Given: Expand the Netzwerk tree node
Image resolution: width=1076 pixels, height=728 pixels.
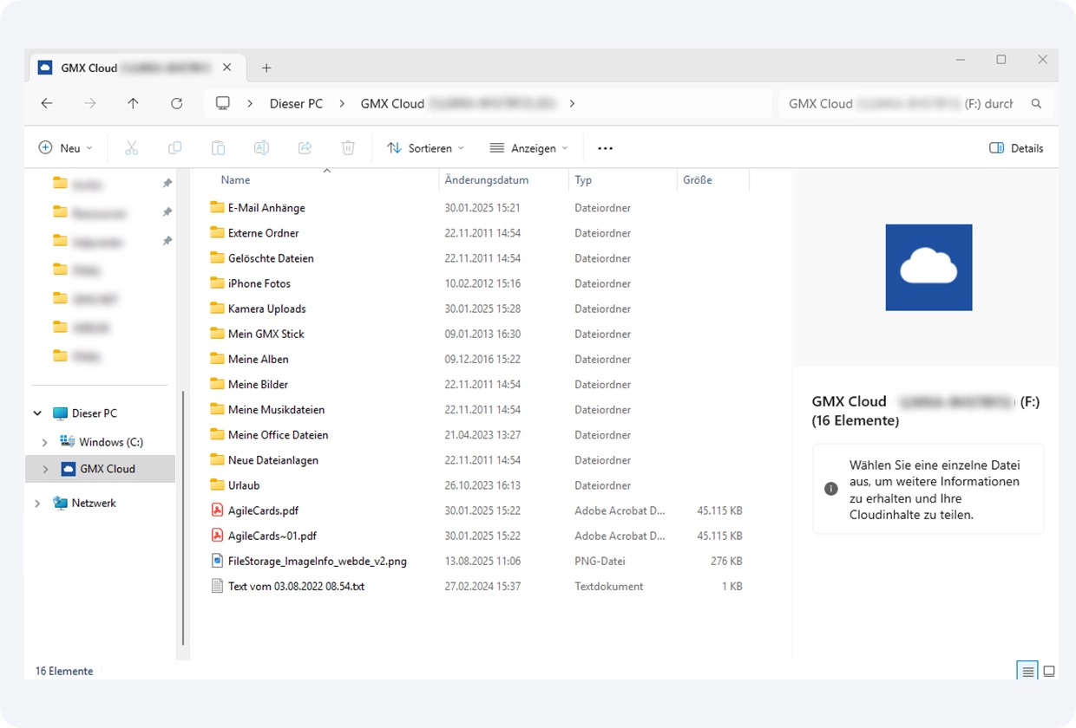Looking at the screenshot, I should tap(37, 503).
